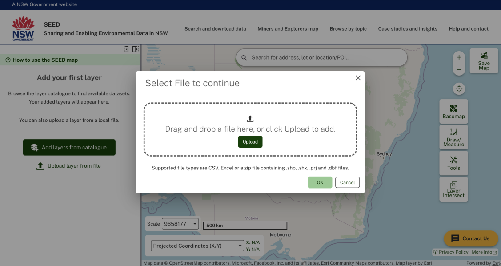
Task: Click the Contact Us chat button
Action: point(471,238)
